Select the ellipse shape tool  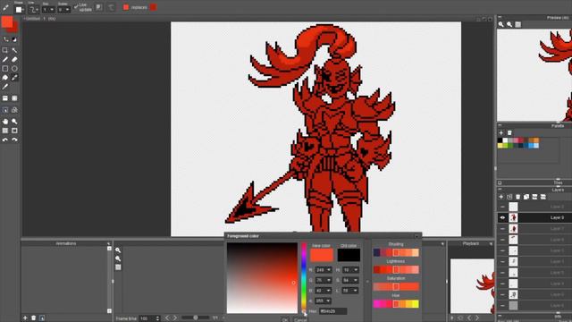click(14, 69)
